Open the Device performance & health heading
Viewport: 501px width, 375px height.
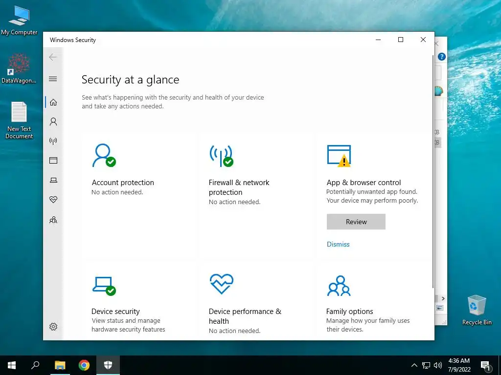pos(245,316)
